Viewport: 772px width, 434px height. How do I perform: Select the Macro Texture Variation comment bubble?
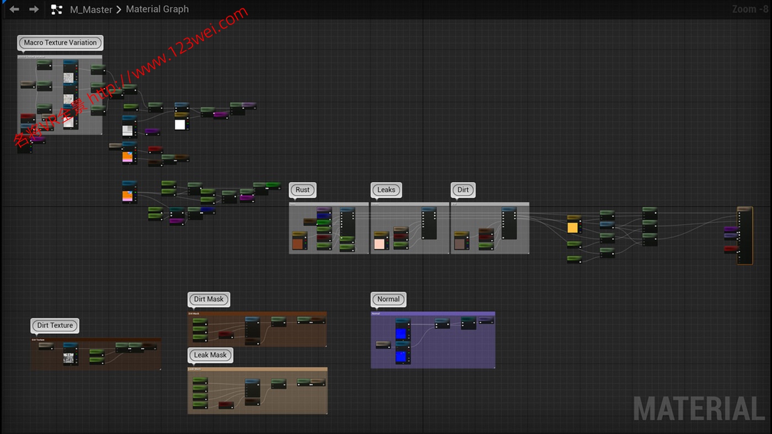click(60, 42)
